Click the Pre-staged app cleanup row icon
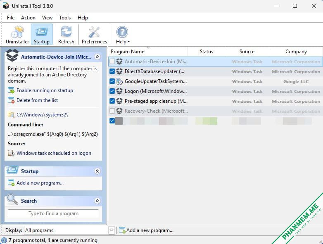 [x=119, y=101]
